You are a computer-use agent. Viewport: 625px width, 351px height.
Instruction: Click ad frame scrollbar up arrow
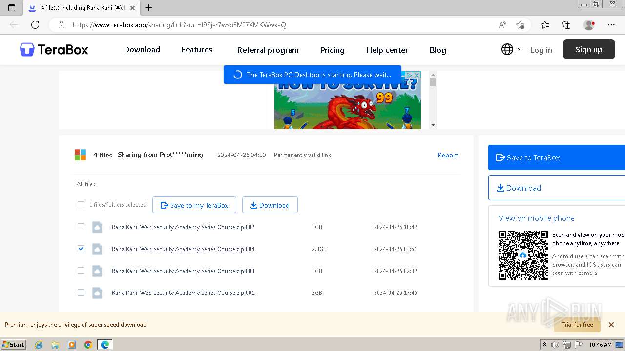(433, 75)
